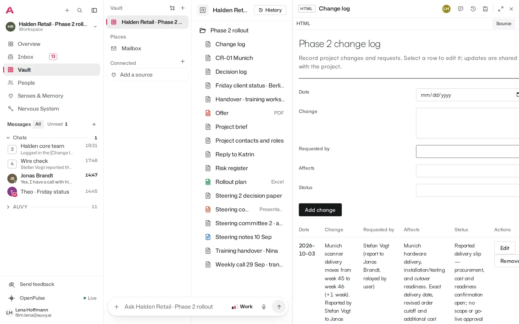Open the Work mode selector in ask bar

242,307
